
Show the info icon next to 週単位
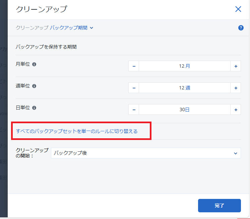point(34,86)
